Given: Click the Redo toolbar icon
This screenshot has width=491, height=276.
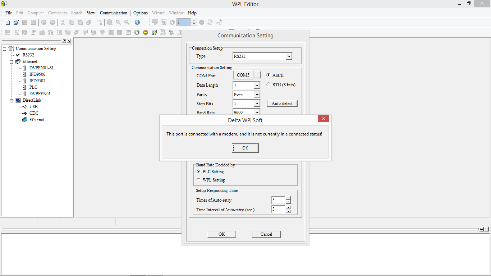Looking at the screenshot, I should pyautogui.click(x=52, y=22).
